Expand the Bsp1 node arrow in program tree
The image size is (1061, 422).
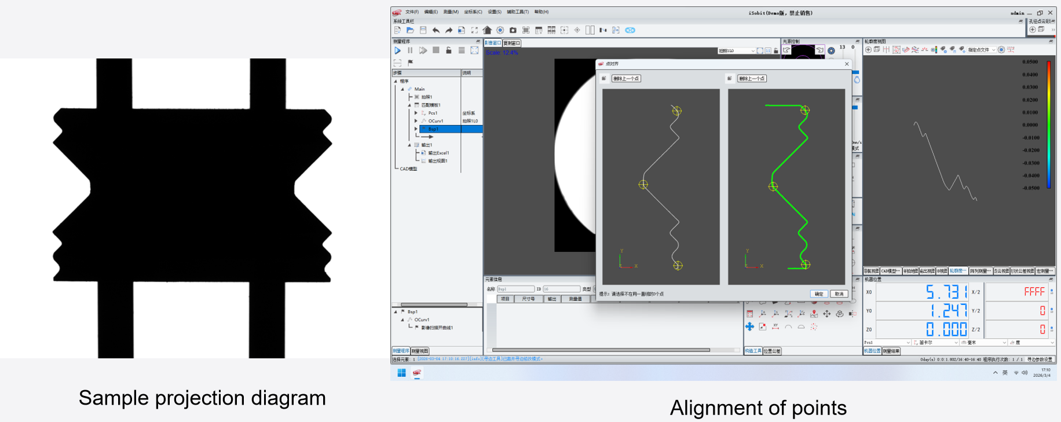(416, 129)
